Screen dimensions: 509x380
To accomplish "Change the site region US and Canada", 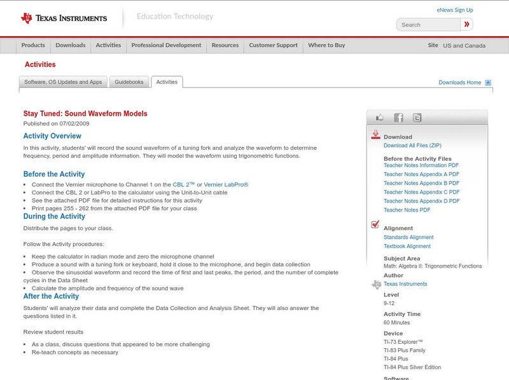I will click(464, 46).
